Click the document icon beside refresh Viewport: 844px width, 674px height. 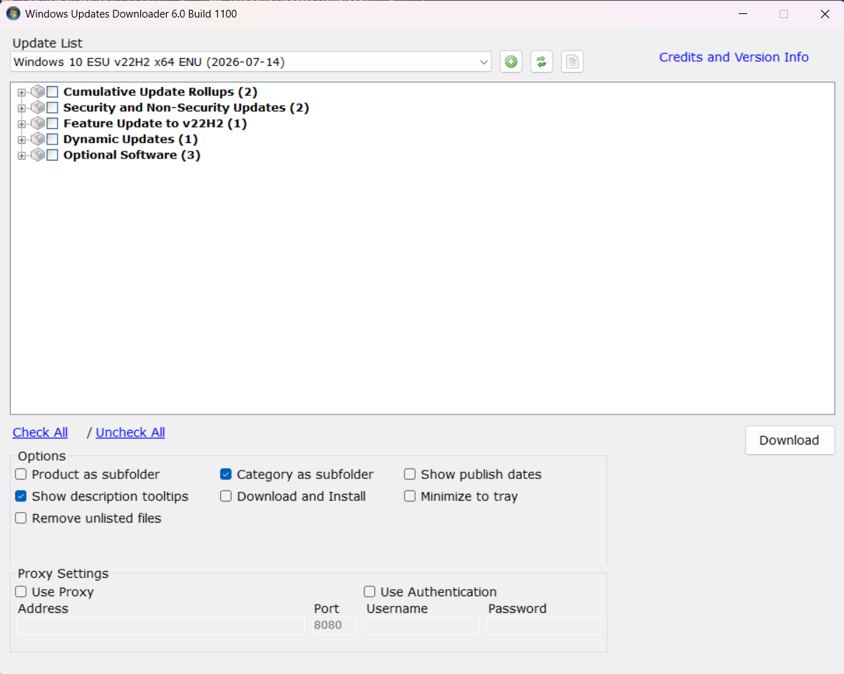572,62
